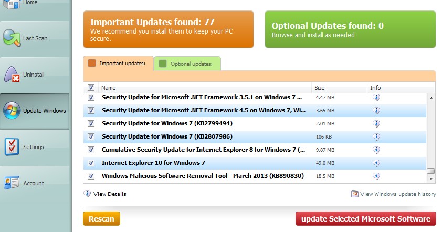442x232 pixels.
Task: Open the View Details link
Action: [109, 194]
